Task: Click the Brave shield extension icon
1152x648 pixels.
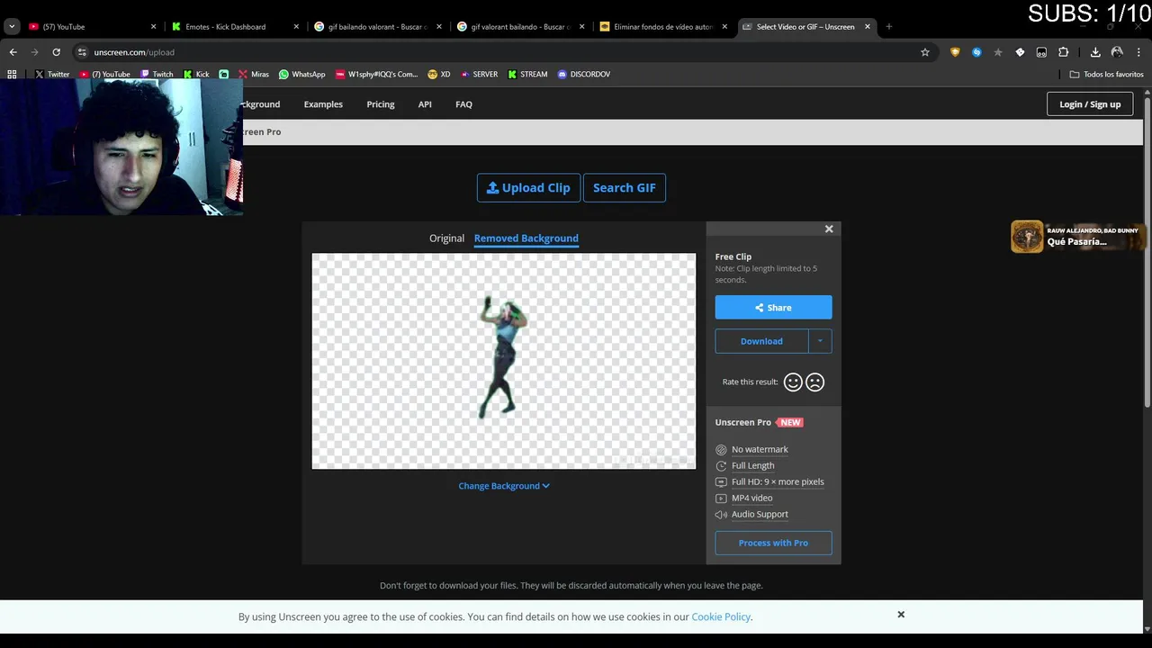Action: click(x=955, y=52)
